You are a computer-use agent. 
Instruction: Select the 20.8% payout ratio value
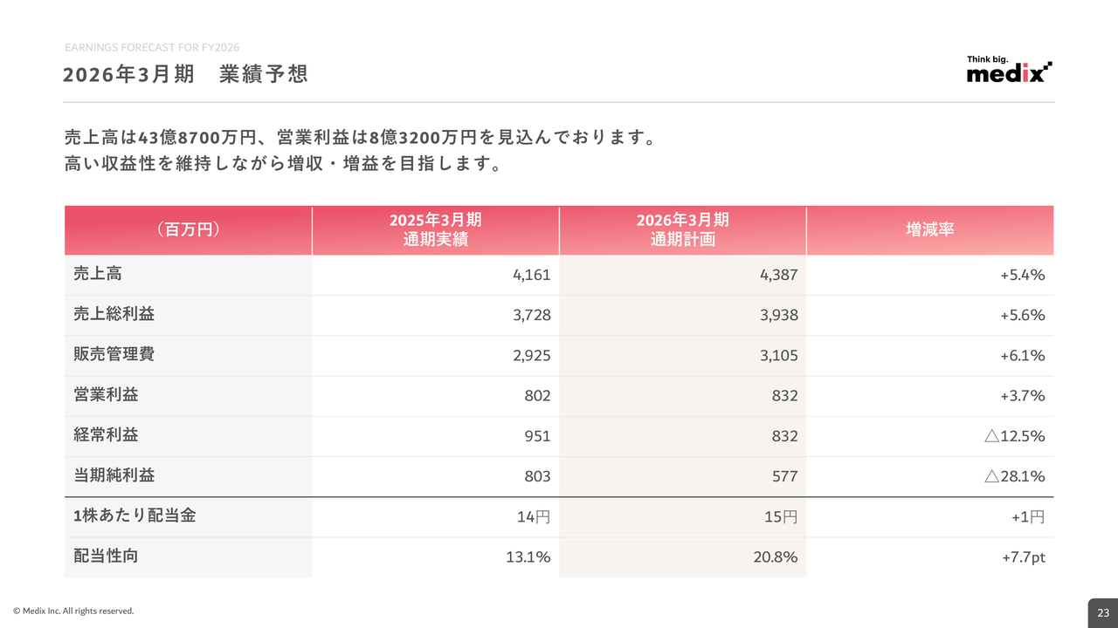(775, 556)
